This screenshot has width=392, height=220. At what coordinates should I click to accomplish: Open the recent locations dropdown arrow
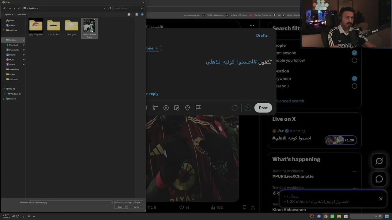14,8
